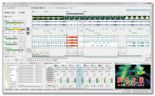Expand the Basses folder in Explorer tree

click(6, 78)
